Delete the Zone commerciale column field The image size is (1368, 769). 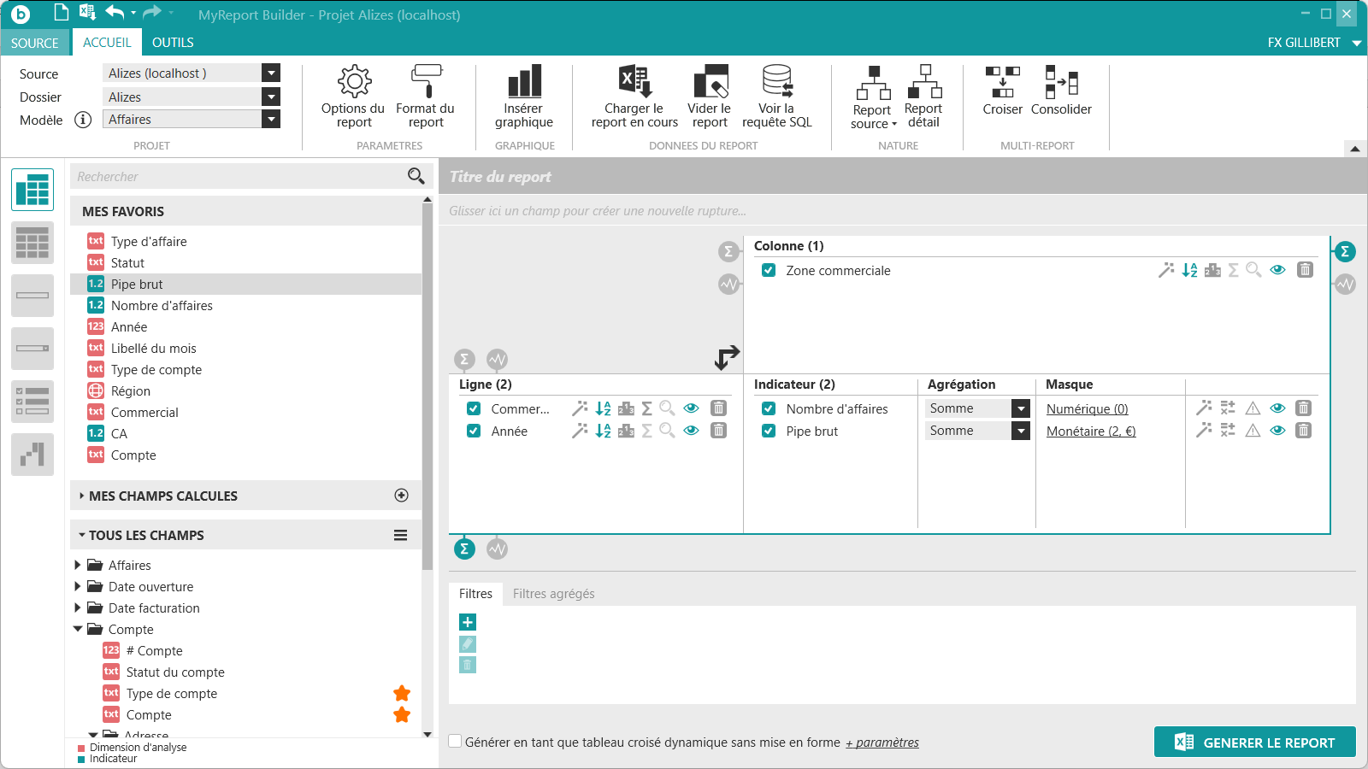coord(1305,270)
